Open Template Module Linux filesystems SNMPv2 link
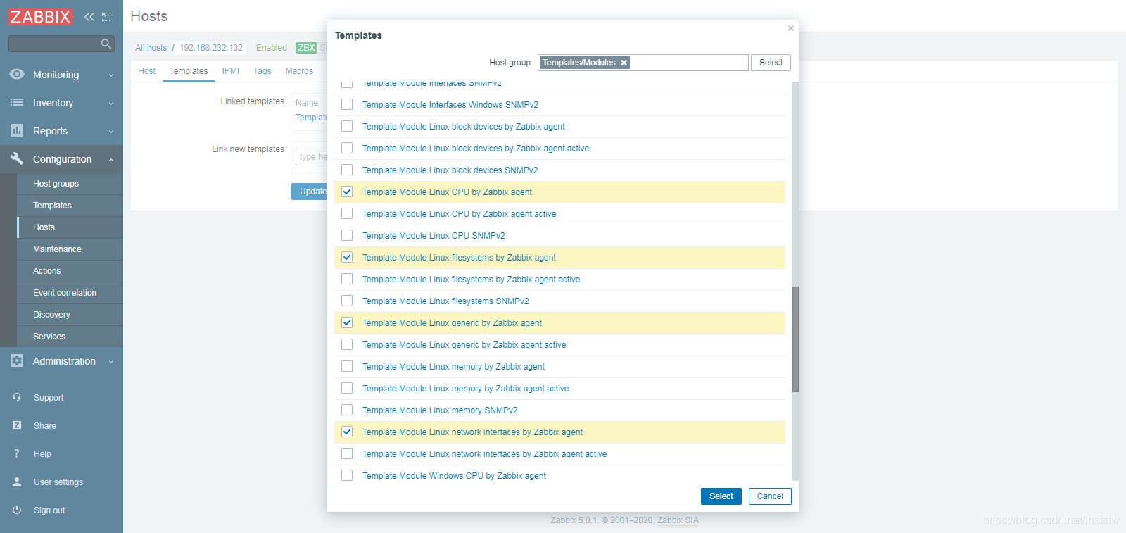This screenshot has width=1126, height=533. (445, 301)
